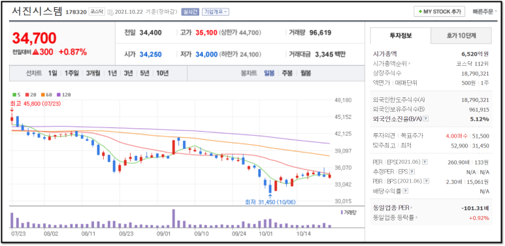The image size is (505, 246).
Task: Select the 1주일 line chart period
Action: (x=71, y=73)
